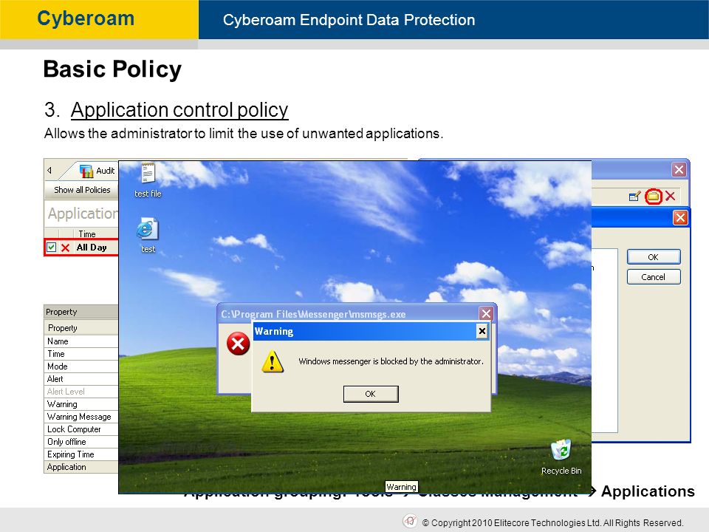Click the Cyberoam logo
The image size is (709, 532).
point(86,18)
